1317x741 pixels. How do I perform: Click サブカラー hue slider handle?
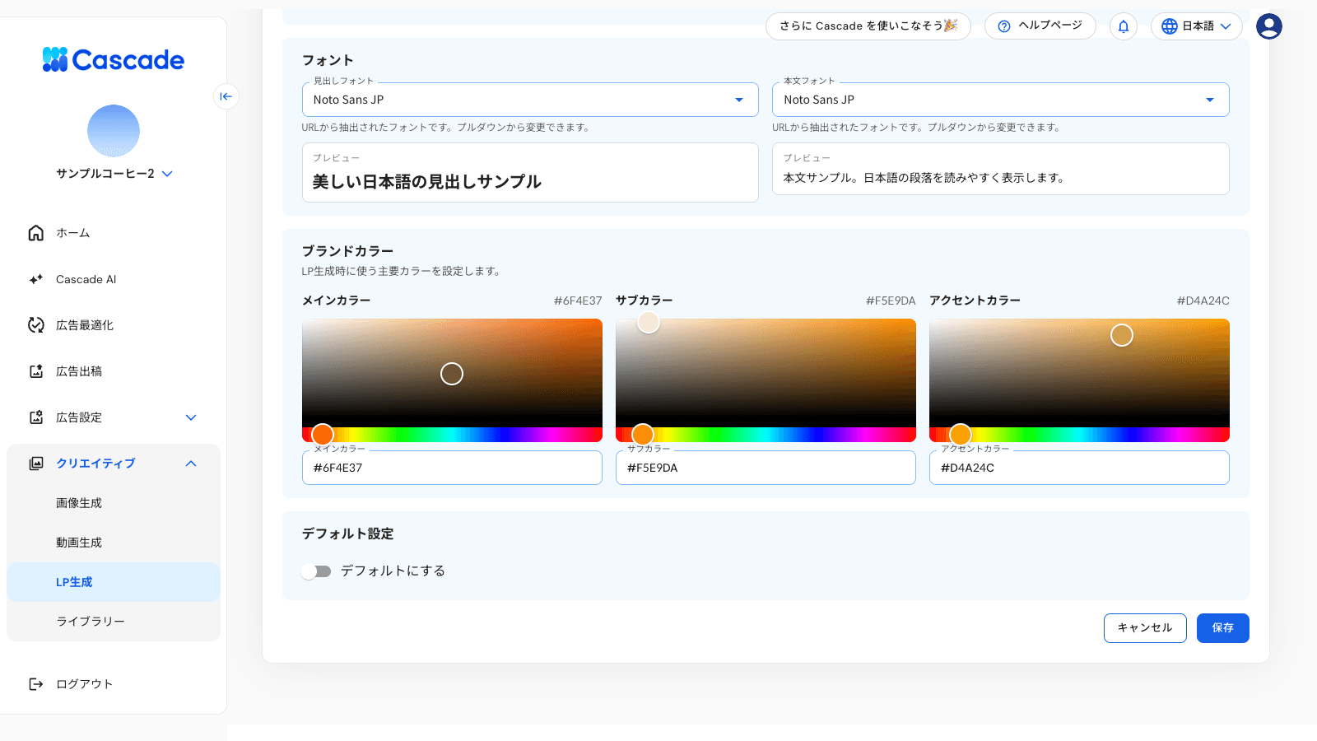coord(643,435)
